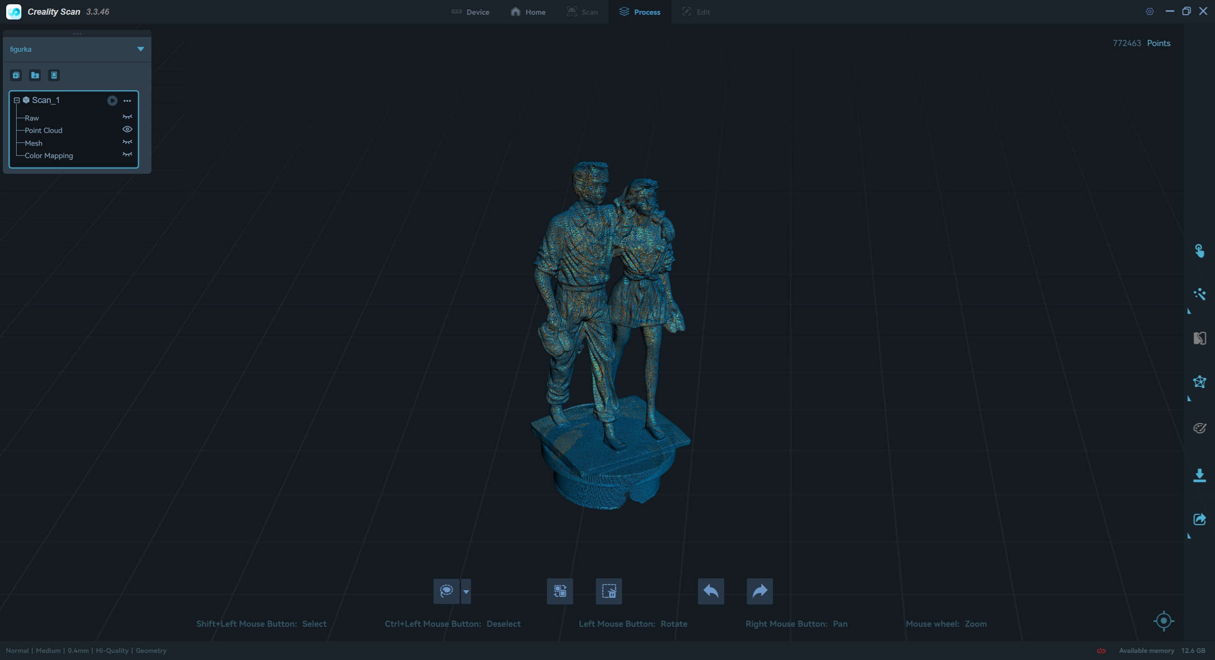Click the mesh generation polygon icon
The height and width of the screenshot is (660, 1215).
tap(1199, 382)
